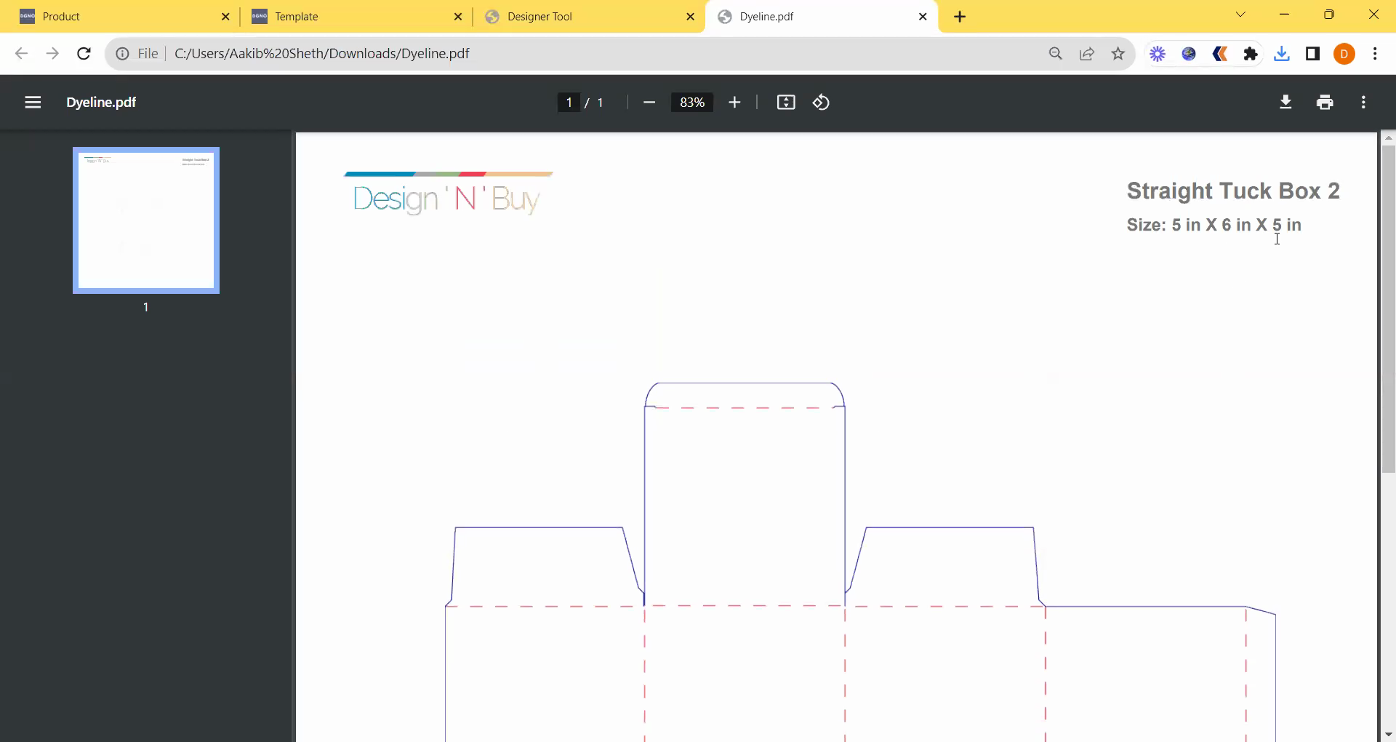Click the vertical scrollbar thumb

coord(1388,309)
